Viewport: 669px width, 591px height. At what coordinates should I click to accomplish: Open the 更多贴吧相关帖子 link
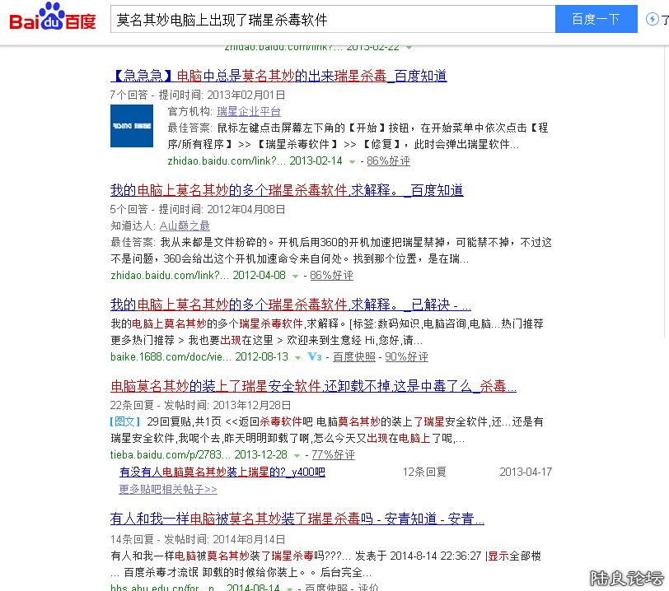pos(168,489)
